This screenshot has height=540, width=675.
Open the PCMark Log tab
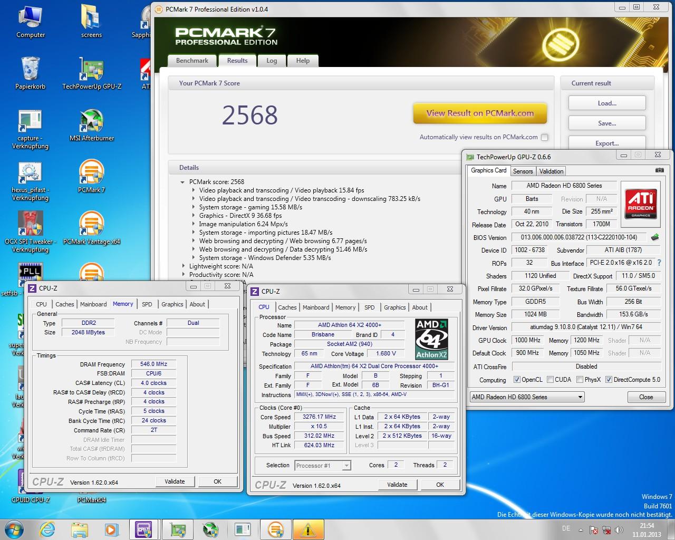(x=272, y=61)
